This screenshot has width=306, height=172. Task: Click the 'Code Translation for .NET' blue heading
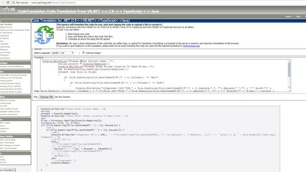pos(80,21)
